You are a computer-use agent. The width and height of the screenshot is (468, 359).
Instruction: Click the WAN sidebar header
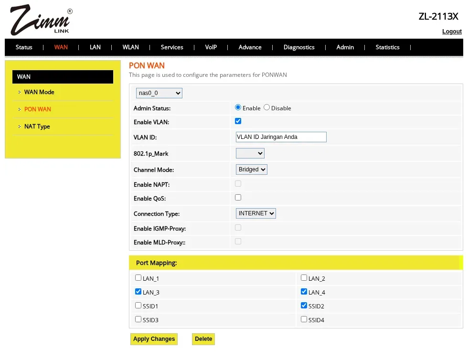tap(63, 77)
